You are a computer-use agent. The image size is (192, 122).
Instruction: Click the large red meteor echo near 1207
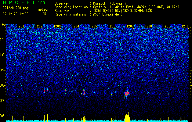click(127, 94)
